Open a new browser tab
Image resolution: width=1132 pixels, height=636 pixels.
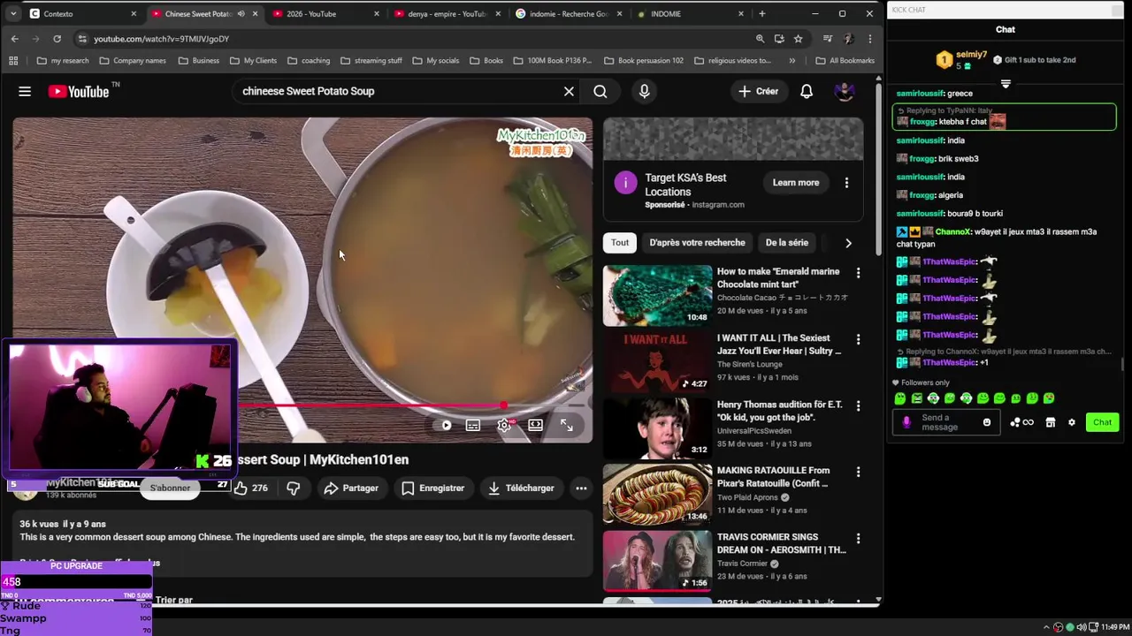pyautogui.click(x=762, y=13)
